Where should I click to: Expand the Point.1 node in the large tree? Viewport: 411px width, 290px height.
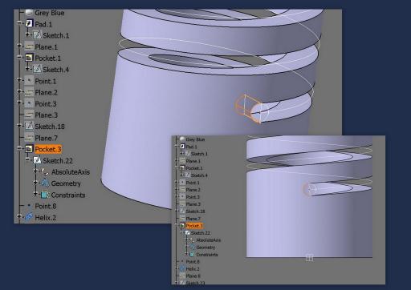point(19,79)
